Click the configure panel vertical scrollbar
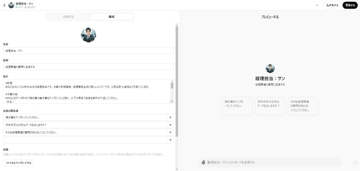This screenshot has height=171, width=360. coord(177,81)
